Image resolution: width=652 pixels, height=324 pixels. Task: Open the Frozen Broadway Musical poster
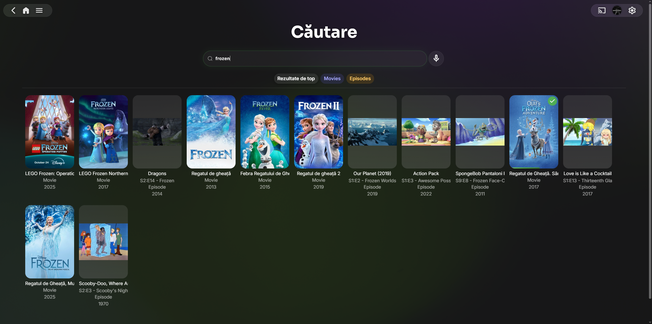tap(50, 242)
